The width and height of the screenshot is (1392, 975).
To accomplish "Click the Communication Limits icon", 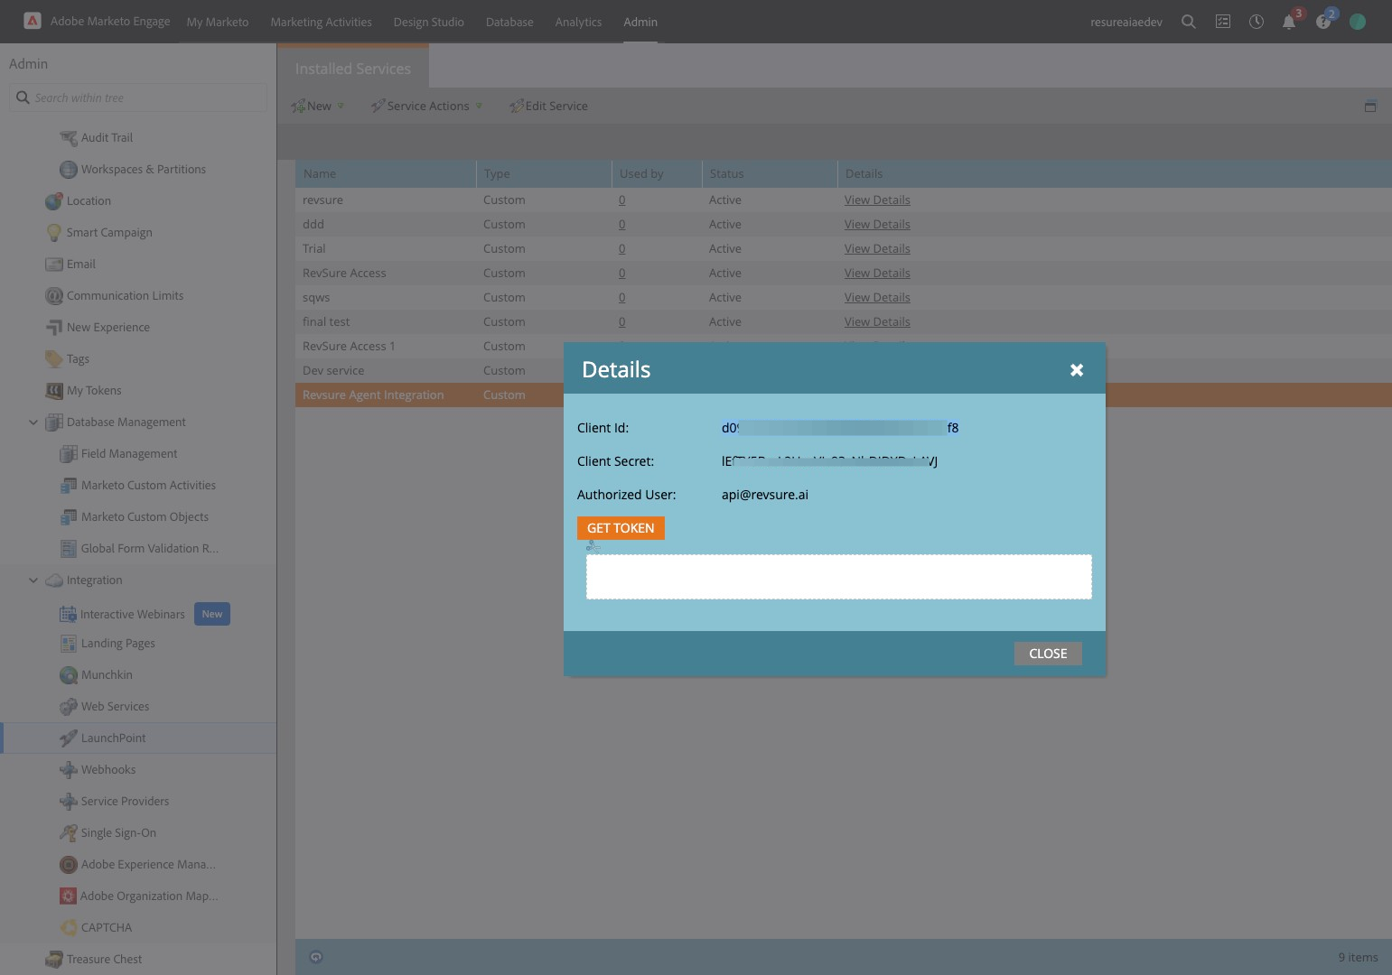I will (x=54, y=295).
